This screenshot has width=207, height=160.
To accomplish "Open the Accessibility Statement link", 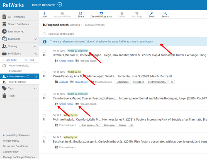I will coord(17,135).
